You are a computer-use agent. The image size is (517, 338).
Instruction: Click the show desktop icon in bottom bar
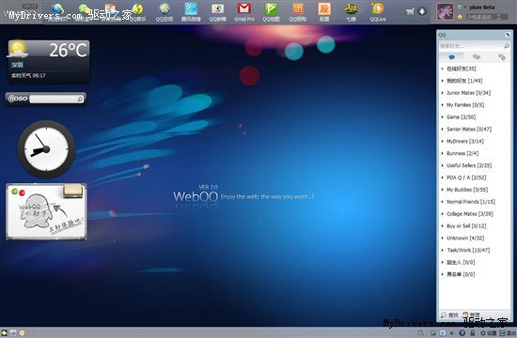[421, 333]
